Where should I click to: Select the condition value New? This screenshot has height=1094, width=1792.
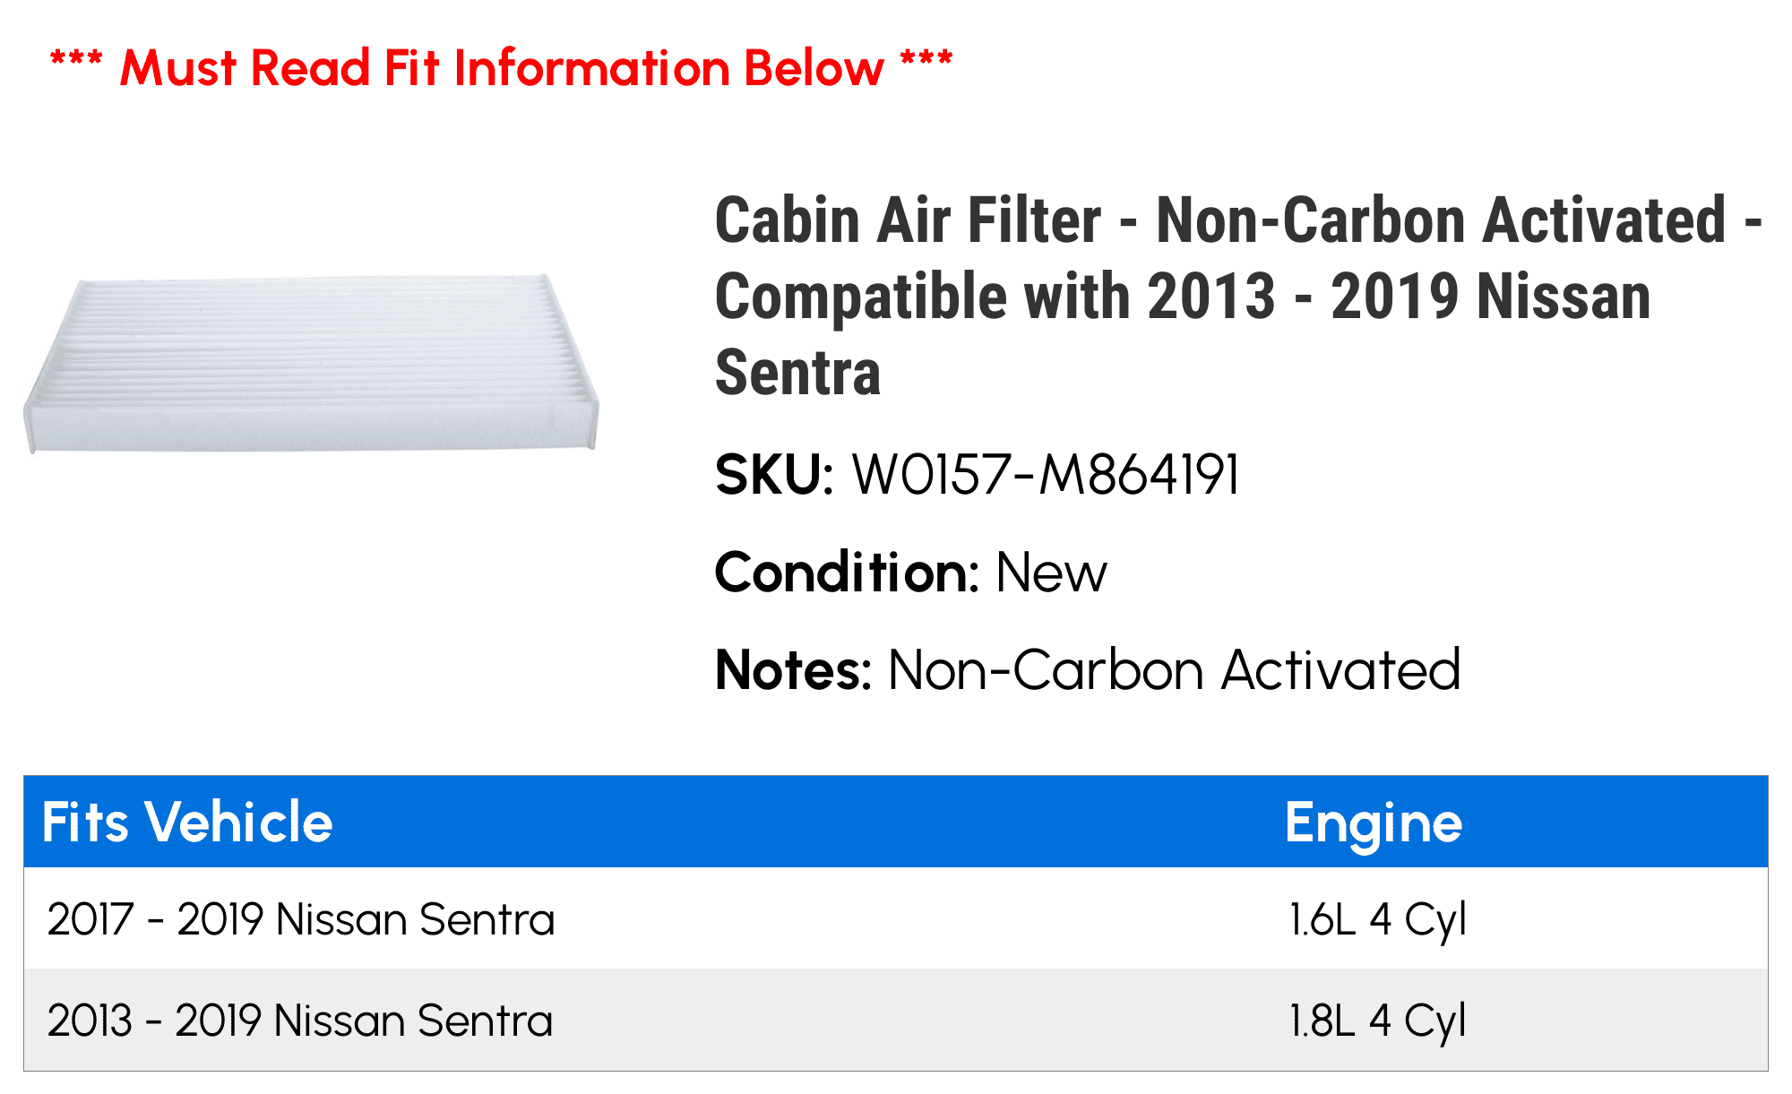[x=1052, y=573]
